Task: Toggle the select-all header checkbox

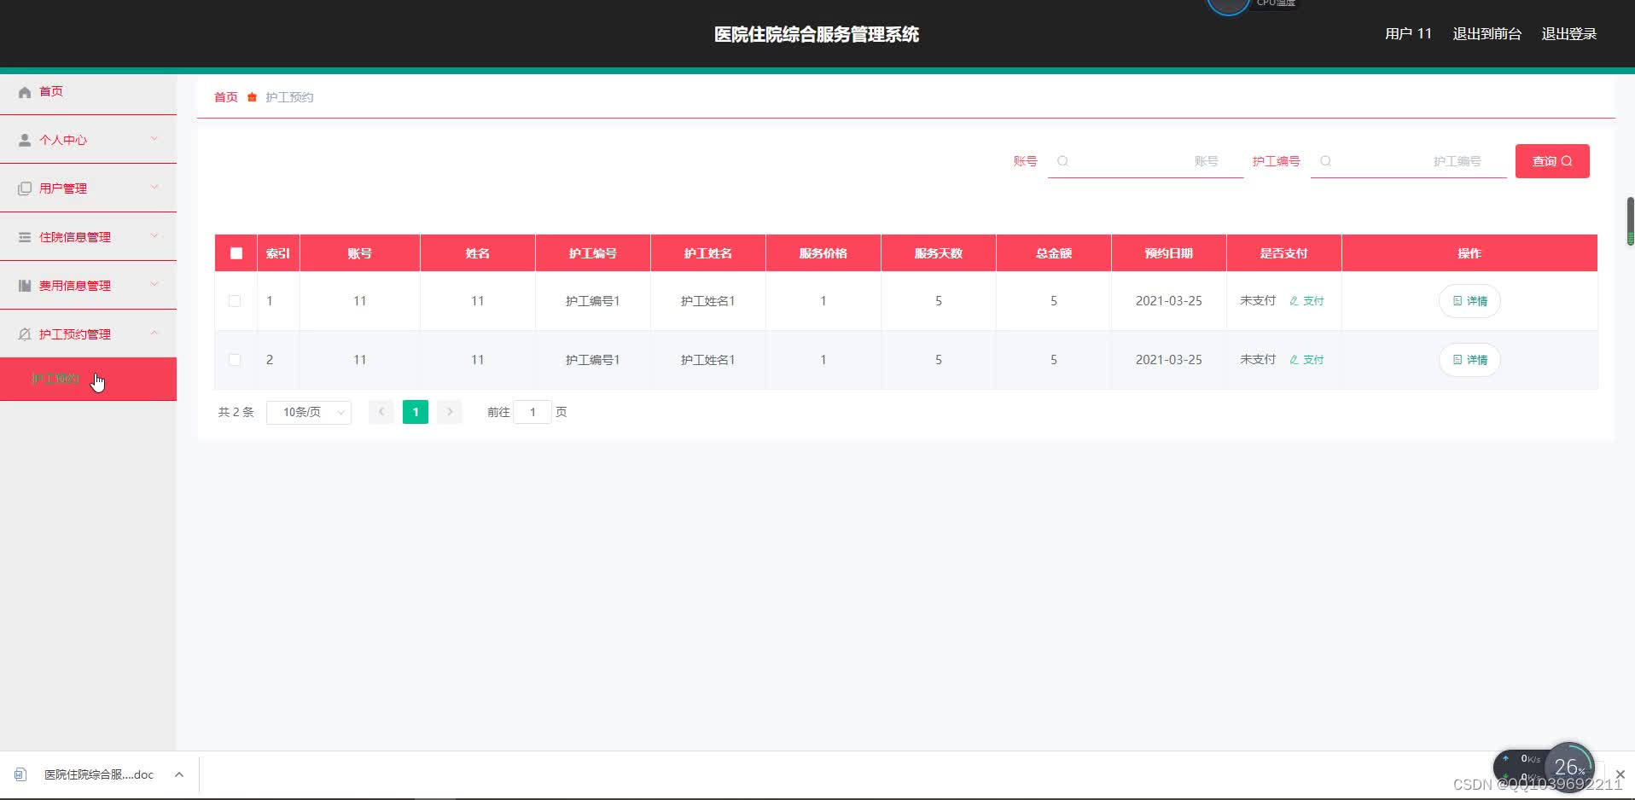Action: click(x=236, y=253)
